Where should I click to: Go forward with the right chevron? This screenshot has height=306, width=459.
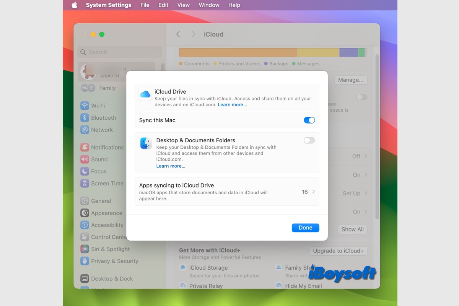coord(194,34)
